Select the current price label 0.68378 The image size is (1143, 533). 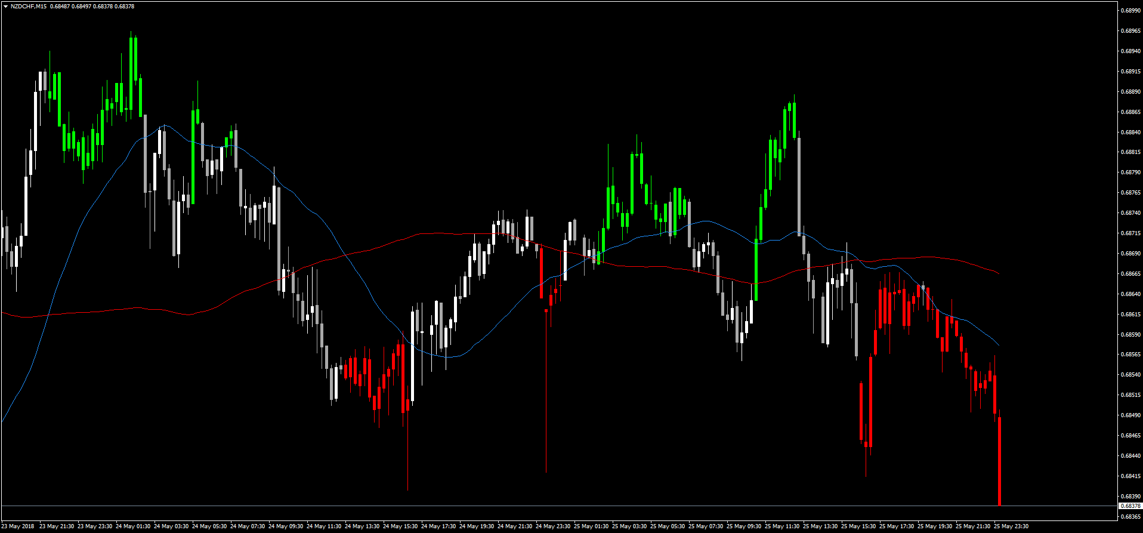[x=1131, y=506]
